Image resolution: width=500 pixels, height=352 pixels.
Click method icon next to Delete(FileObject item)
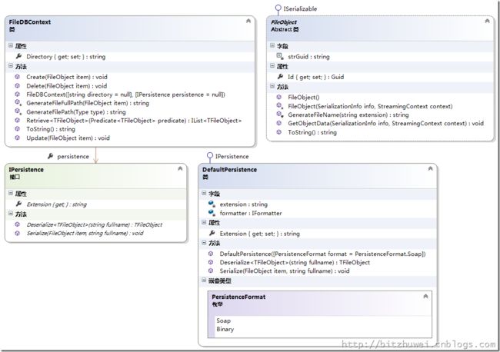coord(18,85)
